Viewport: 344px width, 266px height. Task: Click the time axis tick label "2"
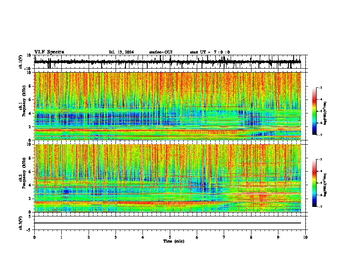click(89, 237)
